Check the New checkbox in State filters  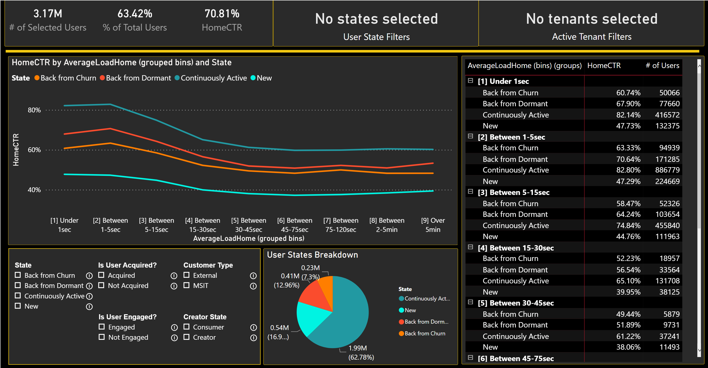tap(18, 306)
